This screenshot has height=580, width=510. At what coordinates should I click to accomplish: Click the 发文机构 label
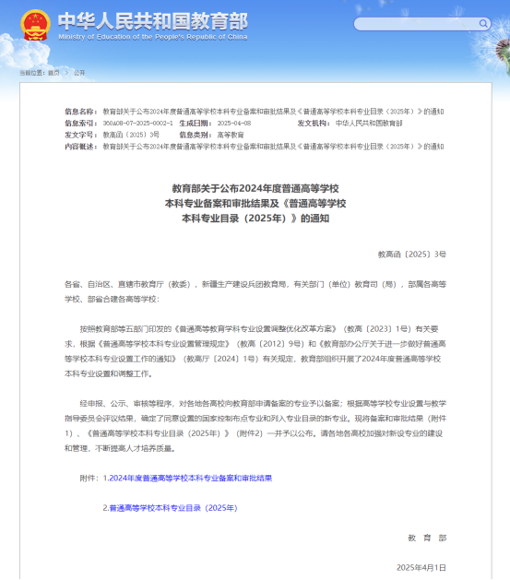[x=314, y=124]
